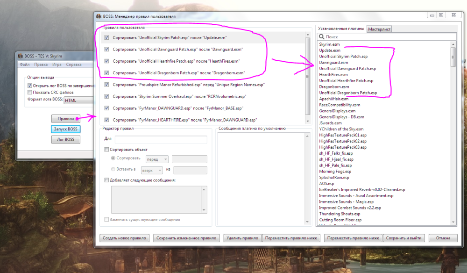Viewport: 467px width, 273px height.
Task: Click the 'Создать новое правило' button
Action: (x=124, y=238)
